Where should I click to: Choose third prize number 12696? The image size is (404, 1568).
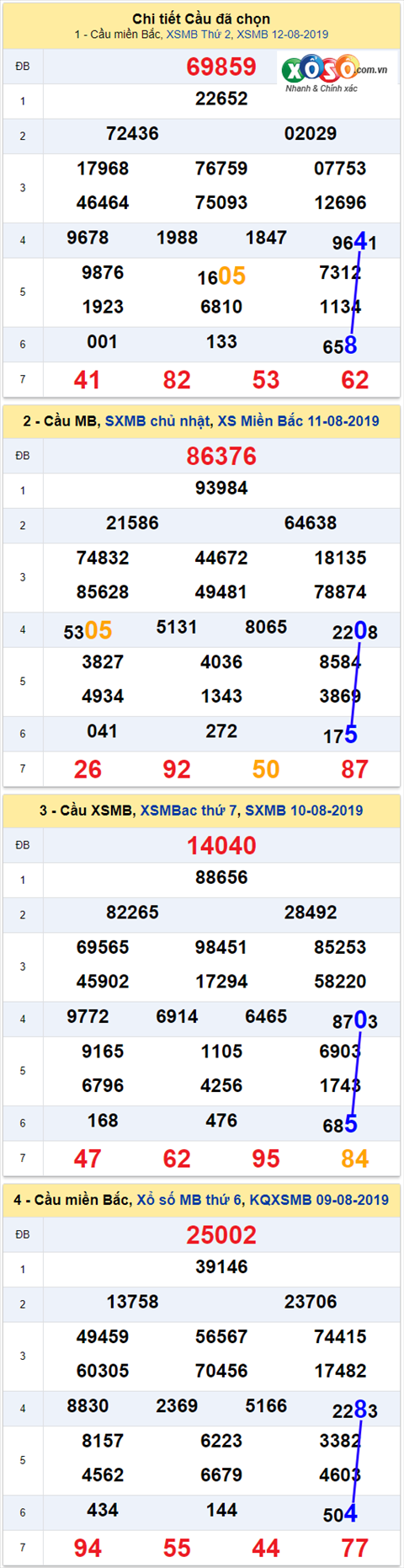point(340,203)
